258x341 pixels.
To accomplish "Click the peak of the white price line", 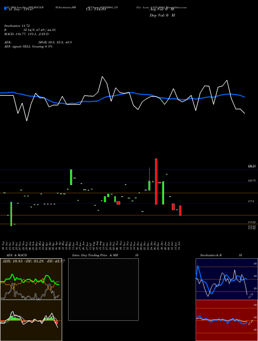I will [x=102, y=76].
